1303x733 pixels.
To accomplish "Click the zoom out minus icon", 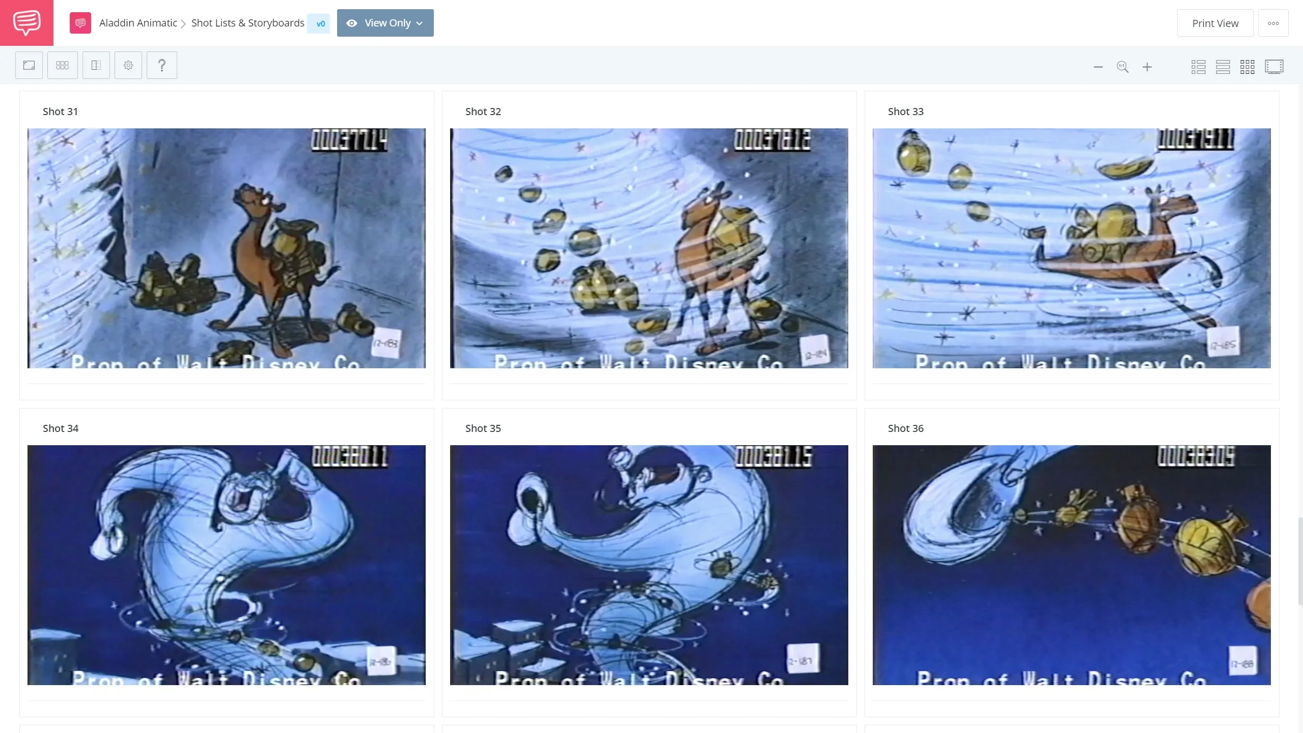I will (1099, 67).
